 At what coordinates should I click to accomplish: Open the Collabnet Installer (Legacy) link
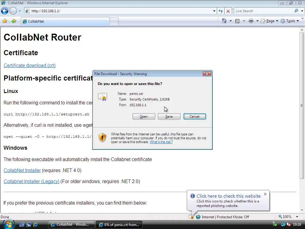coord(32,182)
